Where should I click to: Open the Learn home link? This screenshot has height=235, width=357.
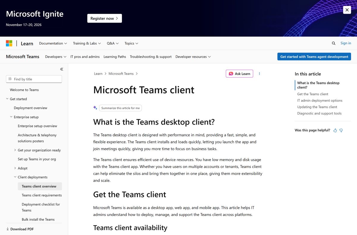(27, 44)
